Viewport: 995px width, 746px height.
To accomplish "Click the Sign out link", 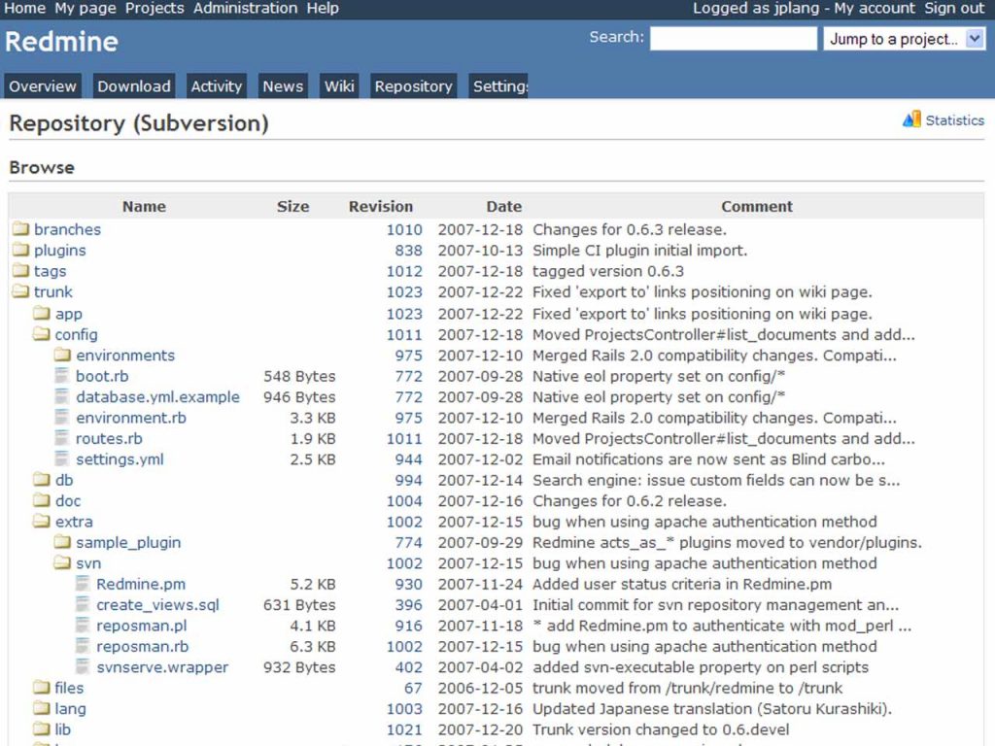I will (x=953, y=8).
